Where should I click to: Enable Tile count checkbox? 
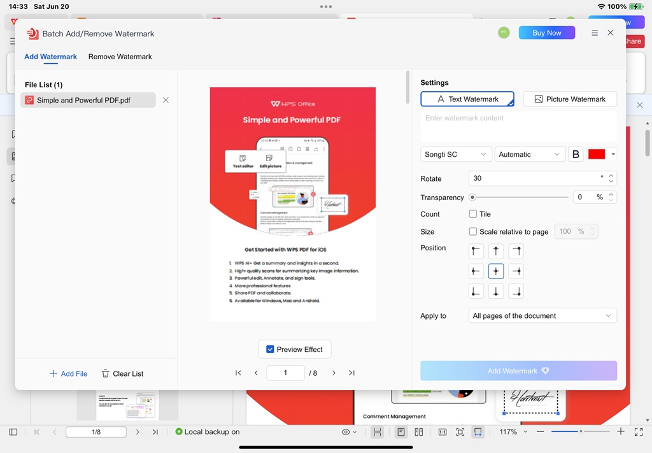click(x=473, y=214)
